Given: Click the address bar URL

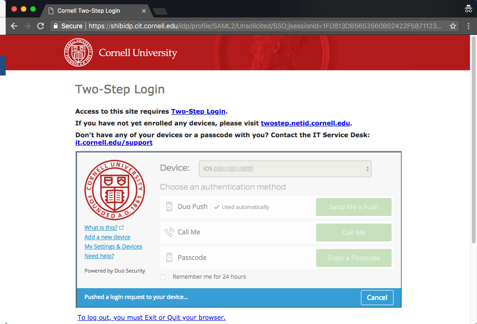Looking at the screenshot, I should (x=265, y=26).
